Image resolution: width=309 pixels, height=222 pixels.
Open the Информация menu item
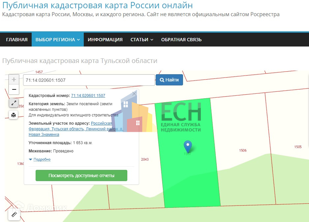pyautogui.click(x=105, y=40)
